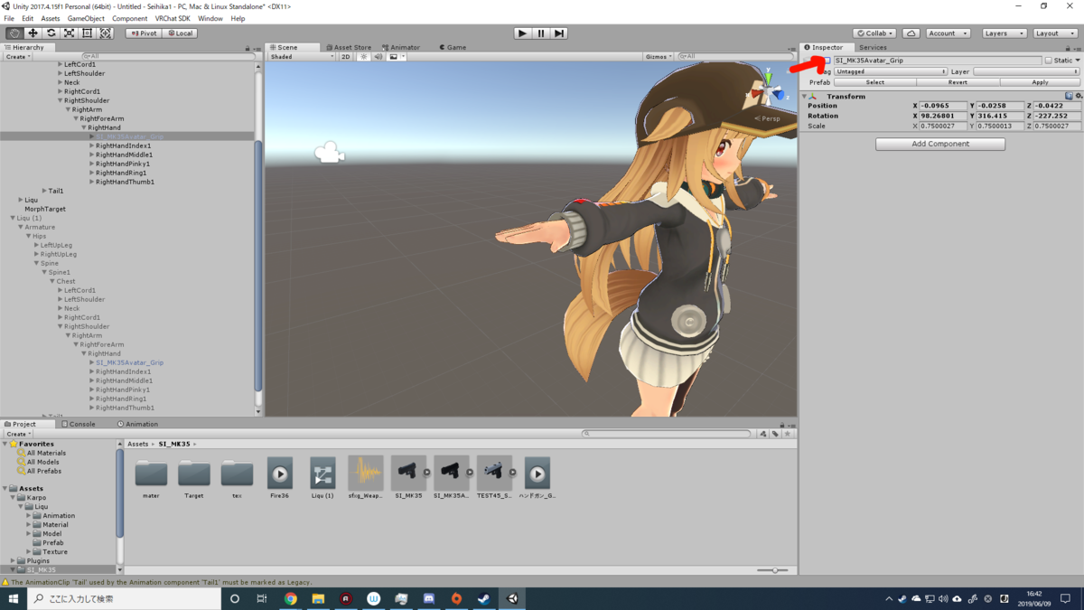Screen dimensions: 1084x610
Task: Toggle 2D view mode in the Scene
Action: [x=345, y=57]
